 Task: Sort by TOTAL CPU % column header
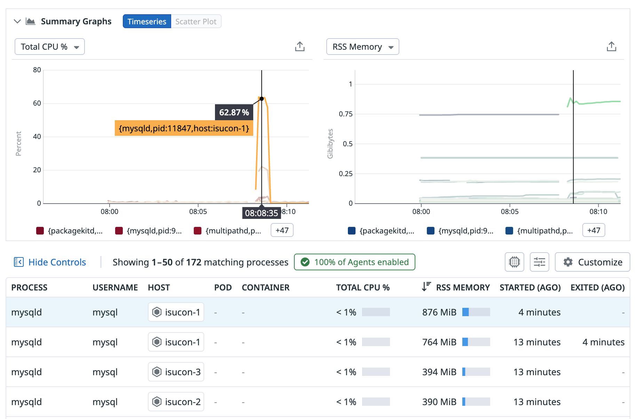tap(363, 288)
